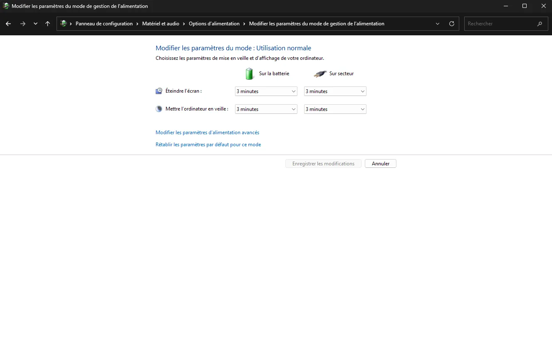The image size is (552, 349).
Task: Click the Control Panel icon in address bar
Action: coord(64,24)
